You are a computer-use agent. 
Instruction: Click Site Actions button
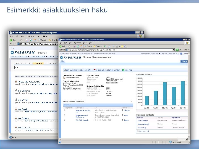[184, 61]
